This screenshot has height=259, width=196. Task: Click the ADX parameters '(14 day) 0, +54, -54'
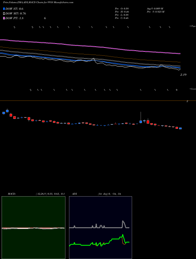(x=109, y=194)
